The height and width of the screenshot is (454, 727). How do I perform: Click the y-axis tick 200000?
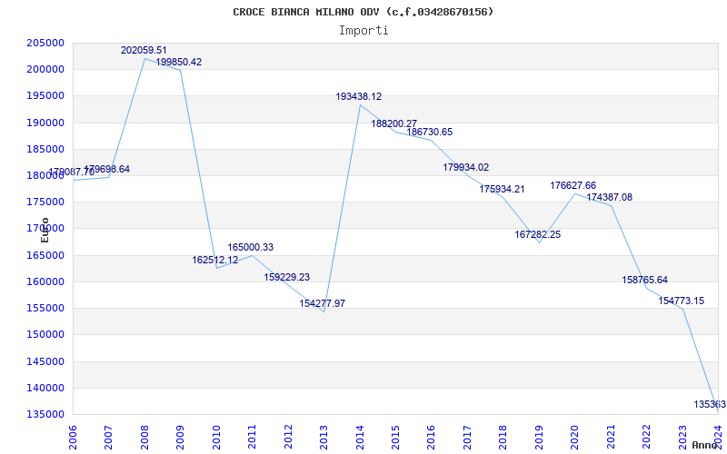click(45, 70)
